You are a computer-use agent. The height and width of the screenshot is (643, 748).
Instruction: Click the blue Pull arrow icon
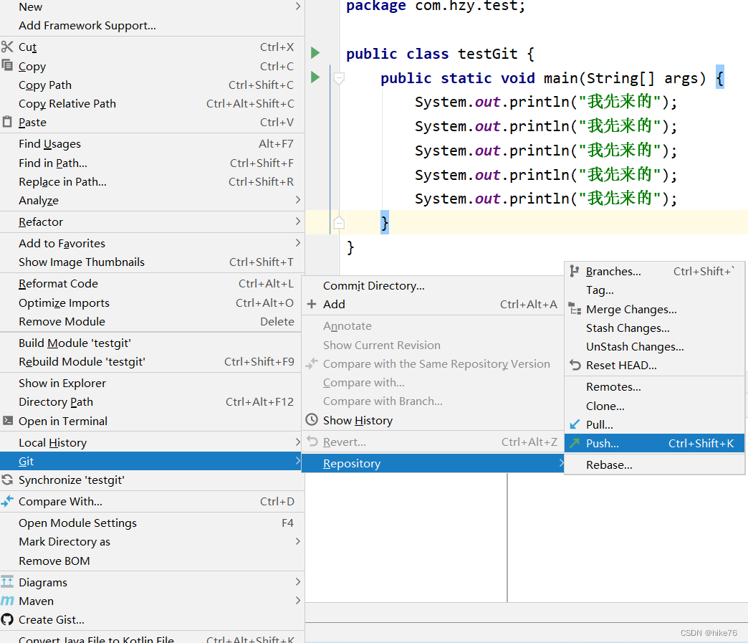[575, 424]
